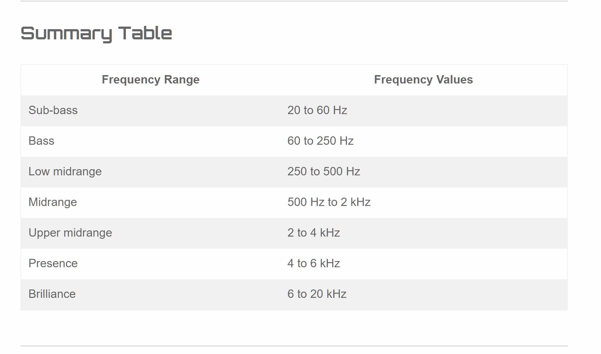Click the 250 to 500 Hz value
This screenshot has height=354, width=601.
(x=324, y=171)
